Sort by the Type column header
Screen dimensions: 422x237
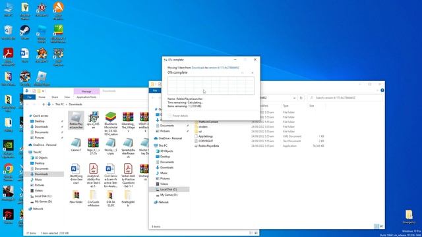coord(286,106)
